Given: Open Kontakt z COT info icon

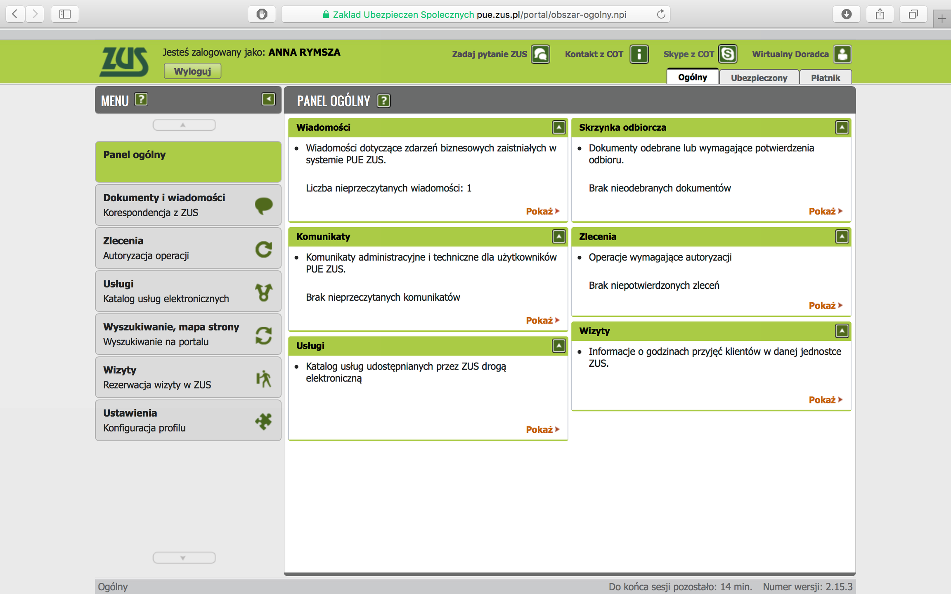Looking at the screenshot, I should pyautogui.click(x=639, y=54).
